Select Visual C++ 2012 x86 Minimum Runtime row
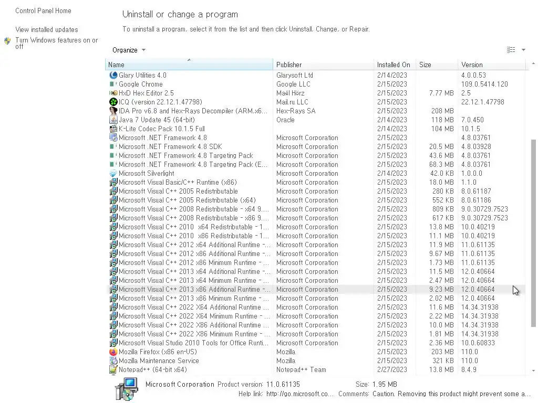Viewport: 538px width, 403px height. coord(315,262)
